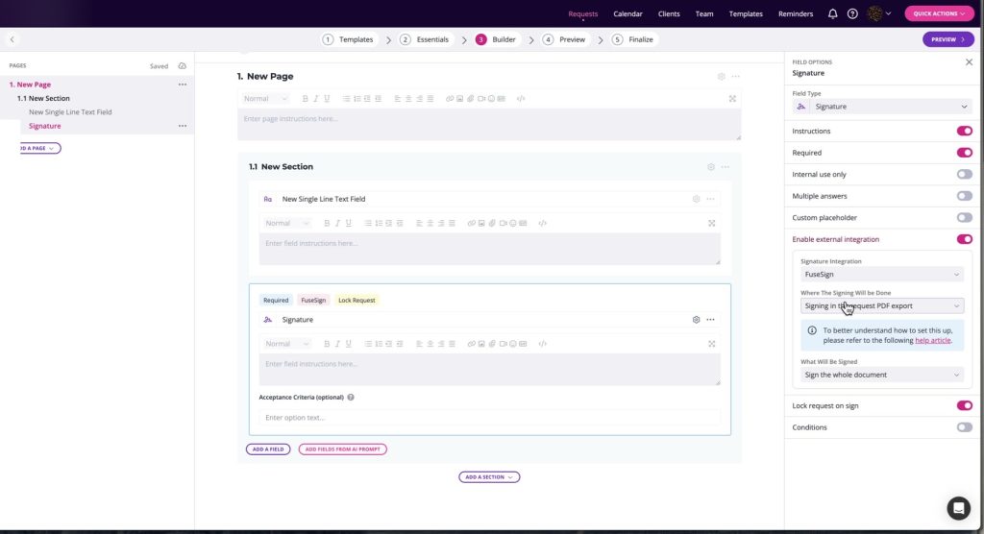
Task: Open the notifications bell
Action: (x=832, y=13)
